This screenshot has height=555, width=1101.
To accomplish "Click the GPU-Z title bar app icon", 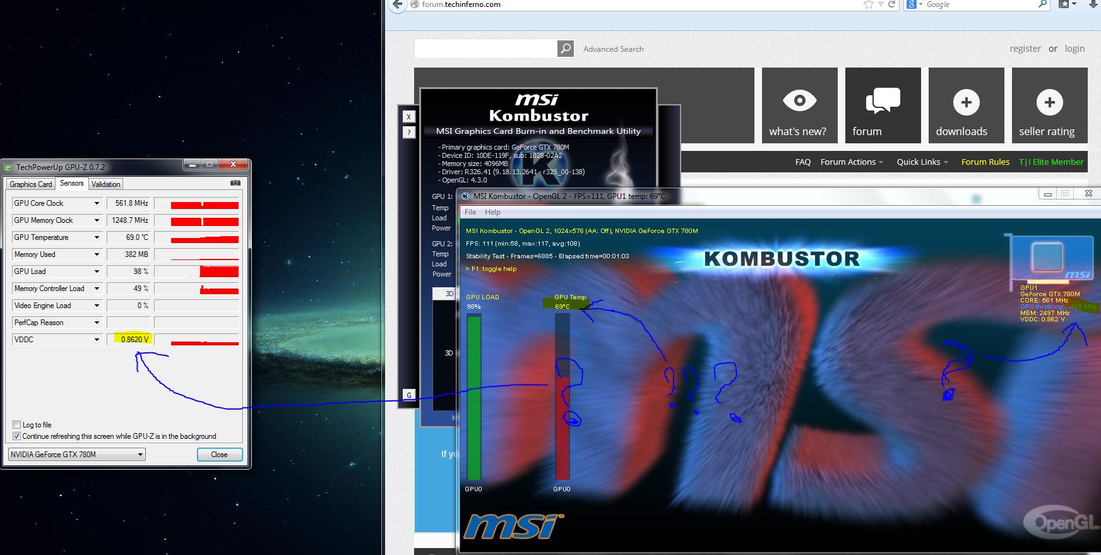I will click(9, 167).
